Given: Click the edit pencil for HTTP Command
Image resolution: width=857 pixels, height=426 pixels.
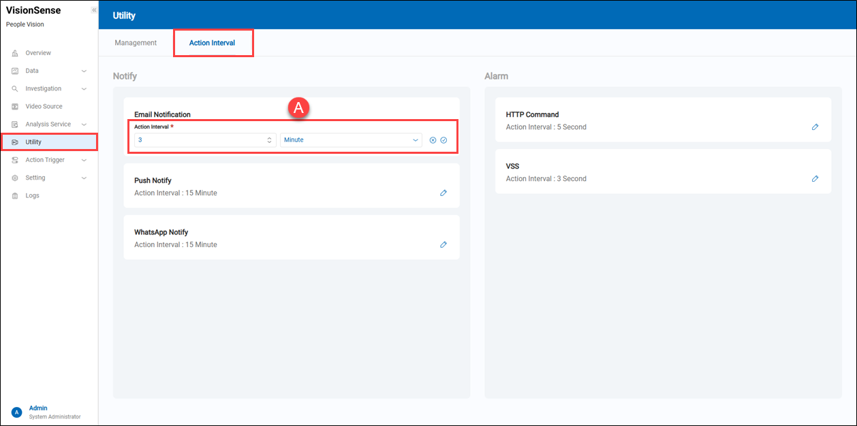Looking at the screenshot, I should 815,127.
